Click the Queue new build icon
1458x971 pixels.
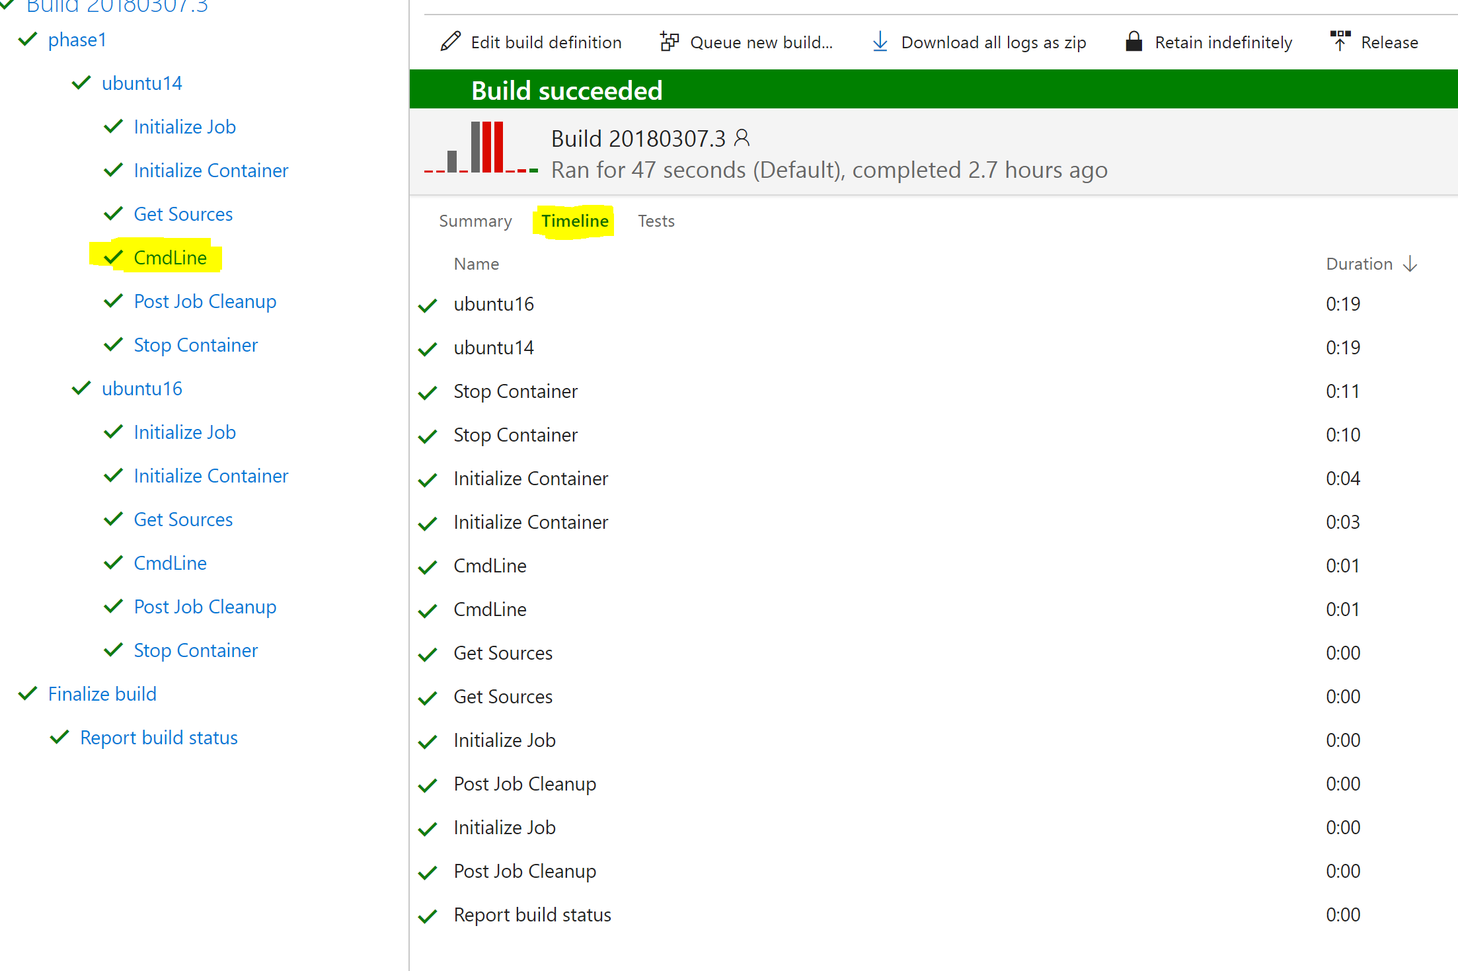tap(669, 41)
